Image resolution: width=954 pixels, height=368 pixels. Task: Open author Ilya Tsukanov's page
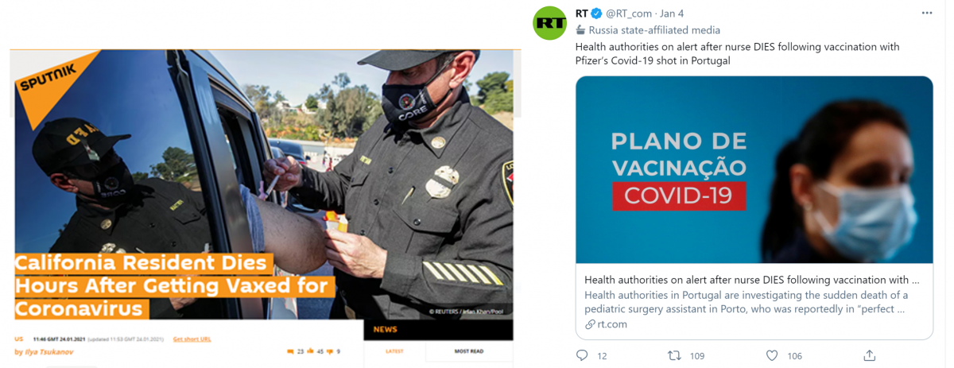pyautogui.click(x=48, y=351)
